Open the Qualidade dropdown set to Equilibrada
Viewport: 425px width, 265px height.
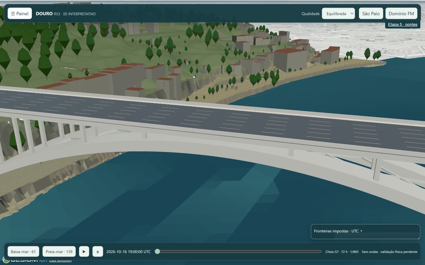pyautogui.click(x=338, y=14)
